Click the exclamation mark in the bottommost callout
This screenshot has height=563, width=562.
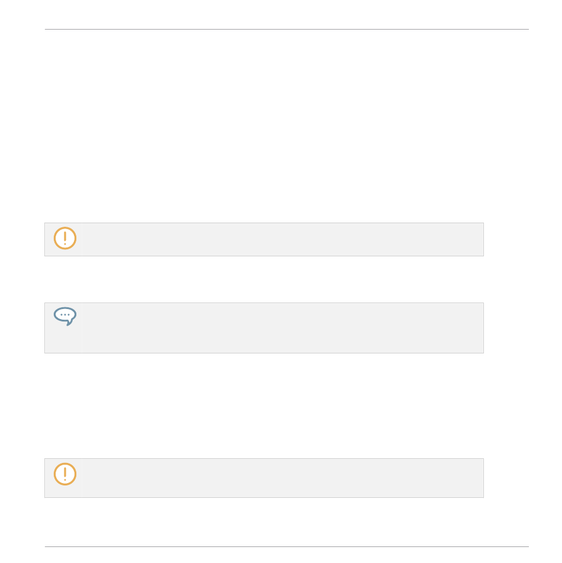click(x=65, y=474)
